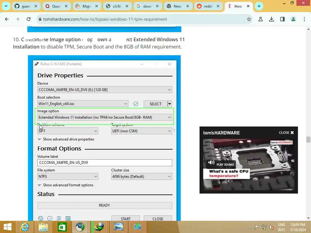Click the ISO checksum checkmark icon
The image size is (311, 233).
pos(136,104)
